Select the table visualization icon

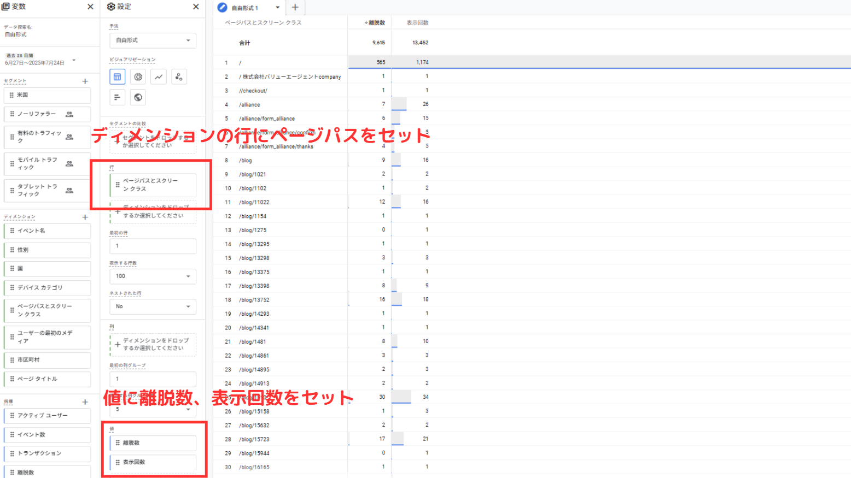[x=117, y=77]
